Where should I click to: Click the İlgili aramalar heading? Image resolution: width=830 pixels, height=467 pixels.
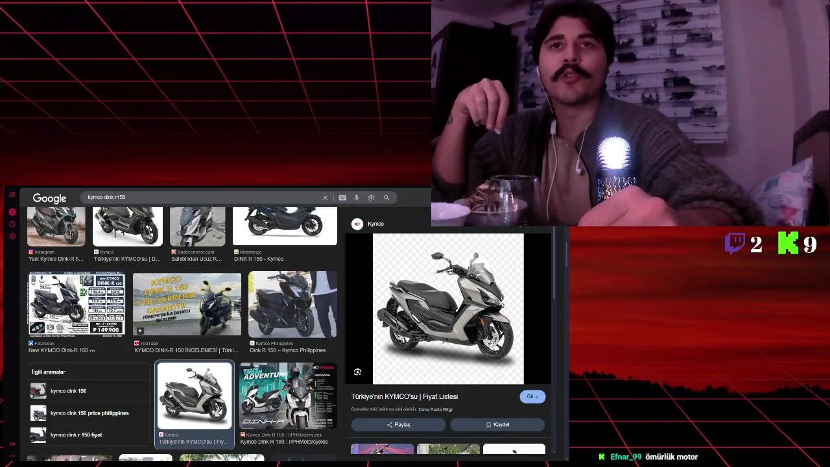pos(49,372)
